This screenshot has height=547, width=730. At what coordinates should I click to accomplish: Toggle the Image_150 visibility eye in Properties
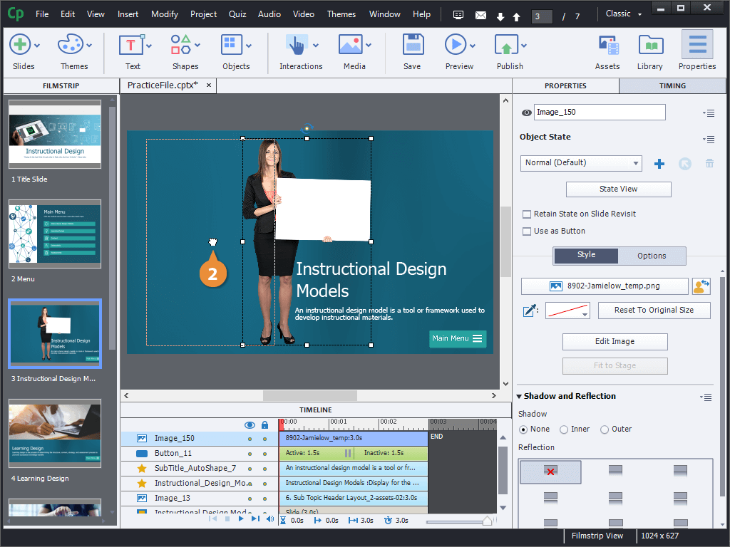coord(527,113)
